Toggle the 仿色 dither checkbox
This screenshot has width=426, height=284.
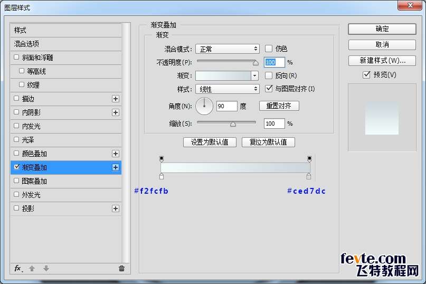pyautogui.click(x=268, y=49)
